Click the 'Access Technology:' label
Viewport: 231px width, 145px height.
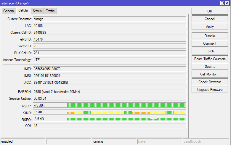[x=17, y=60]
